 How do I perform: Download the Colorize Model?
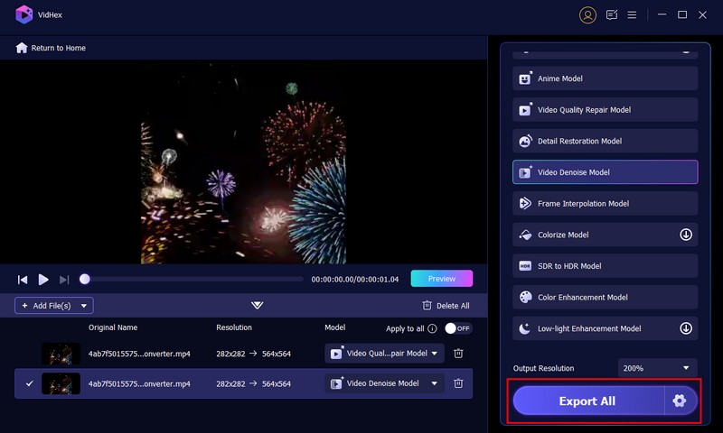pos(686,235)
